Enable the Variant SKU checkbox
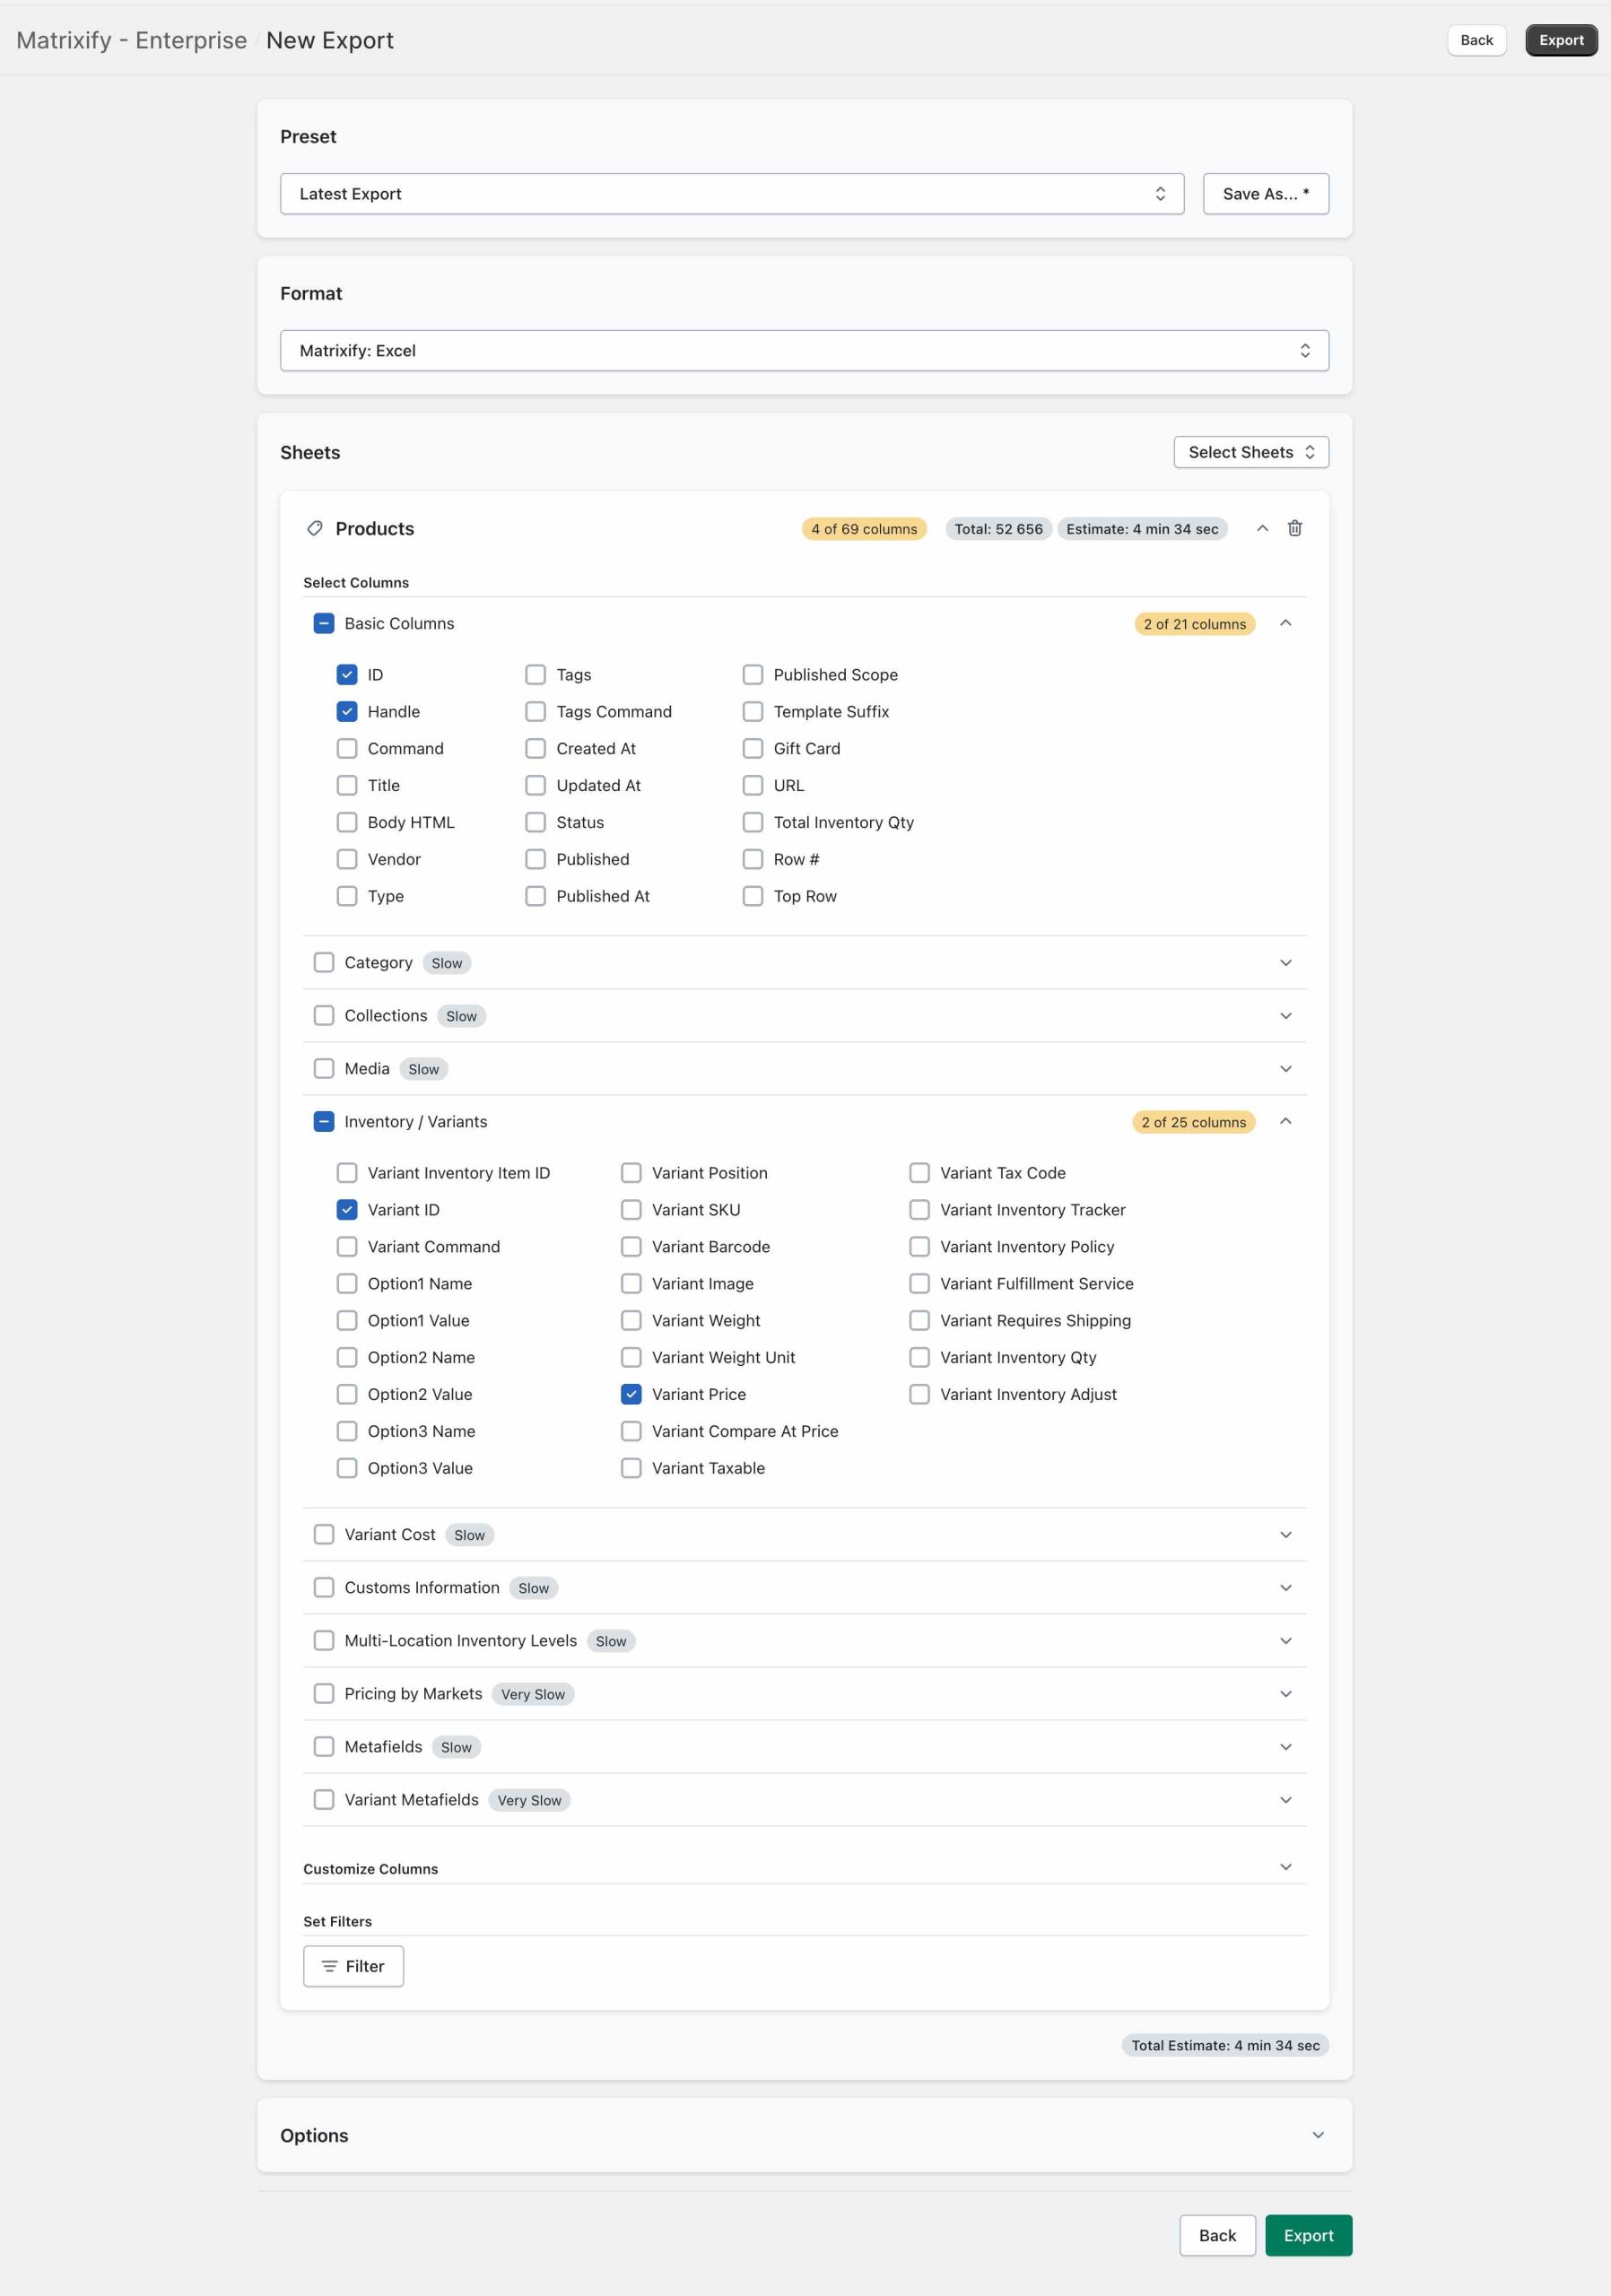 [x=631, y=1209]
